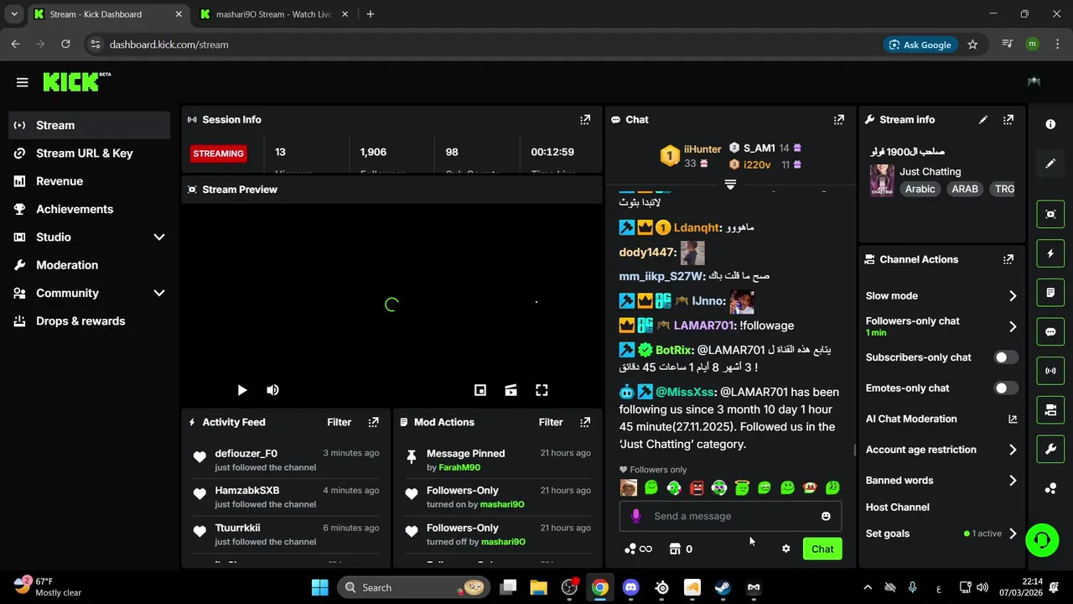The height and width of the screenshot is (604, 1073).
Task: Open the chat bubble sidebar icon
Action: coord(1050,331)
